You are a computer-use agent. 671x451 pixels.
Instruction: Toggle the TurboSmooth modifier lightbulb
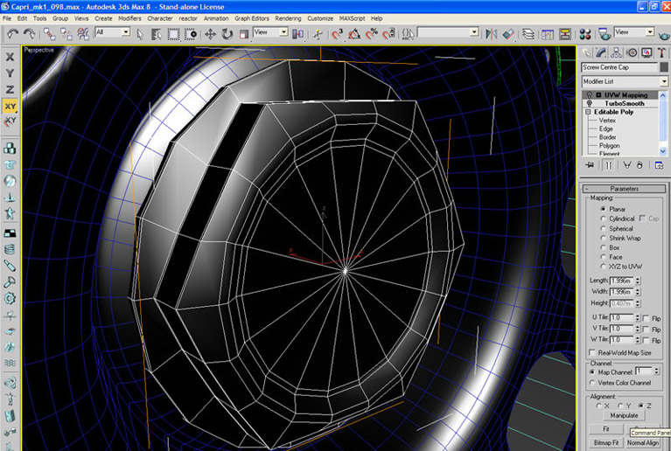590,103
